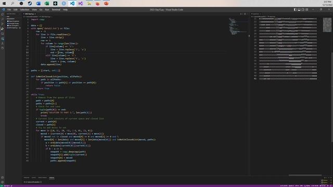Switch to Visual Studio purple icon in taskbar

click(x=81, y=4)
